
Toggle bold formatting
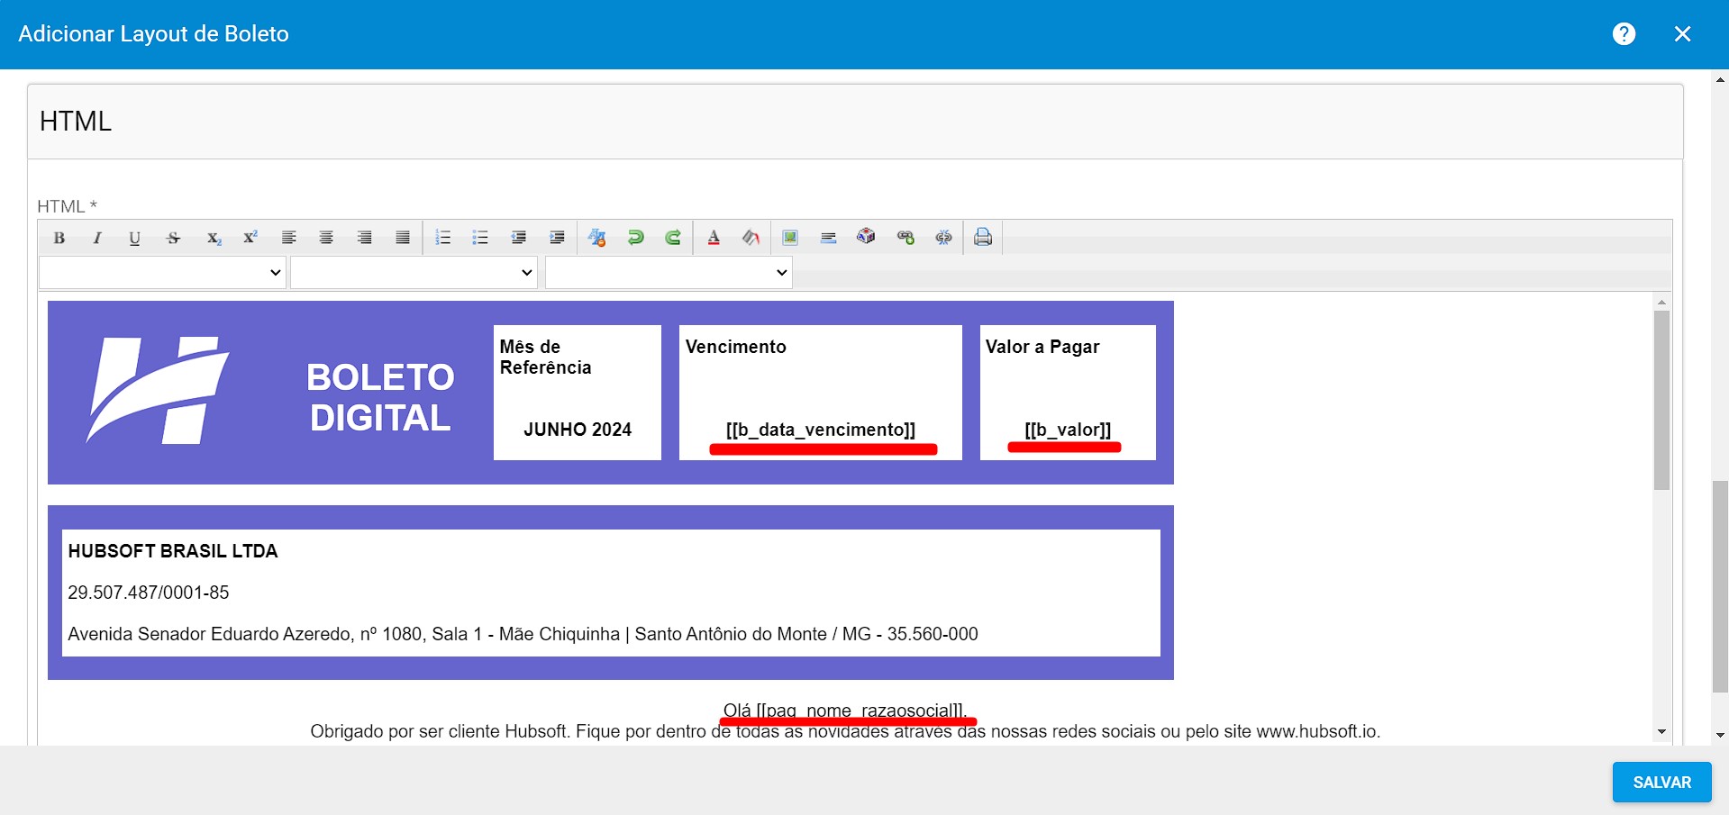[59, 238]
